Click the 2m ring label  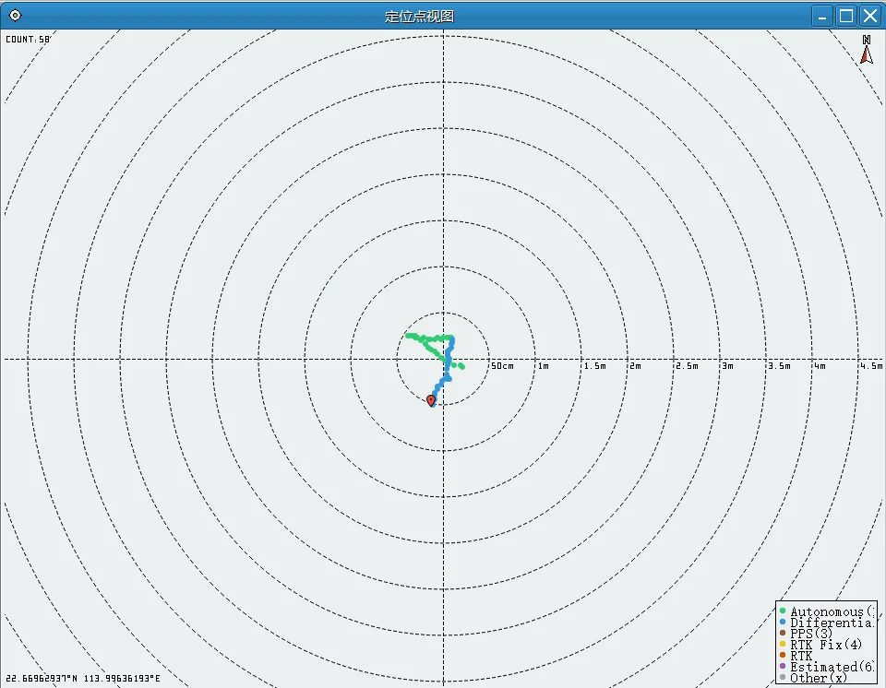pos(636,366)
